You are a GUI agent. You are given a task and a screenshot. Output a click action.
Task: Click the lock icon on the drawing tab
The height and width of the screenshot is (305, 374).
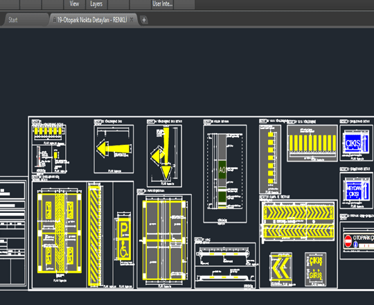(x=55, y=20)
